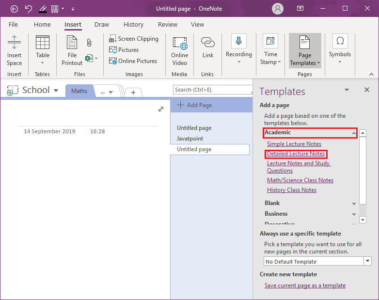Image resolution: width=379 pixels, height=300 pixels.
Task: Collapse the ribbon with the chevron
Action: pyautogui.click(x=372, y=74)
